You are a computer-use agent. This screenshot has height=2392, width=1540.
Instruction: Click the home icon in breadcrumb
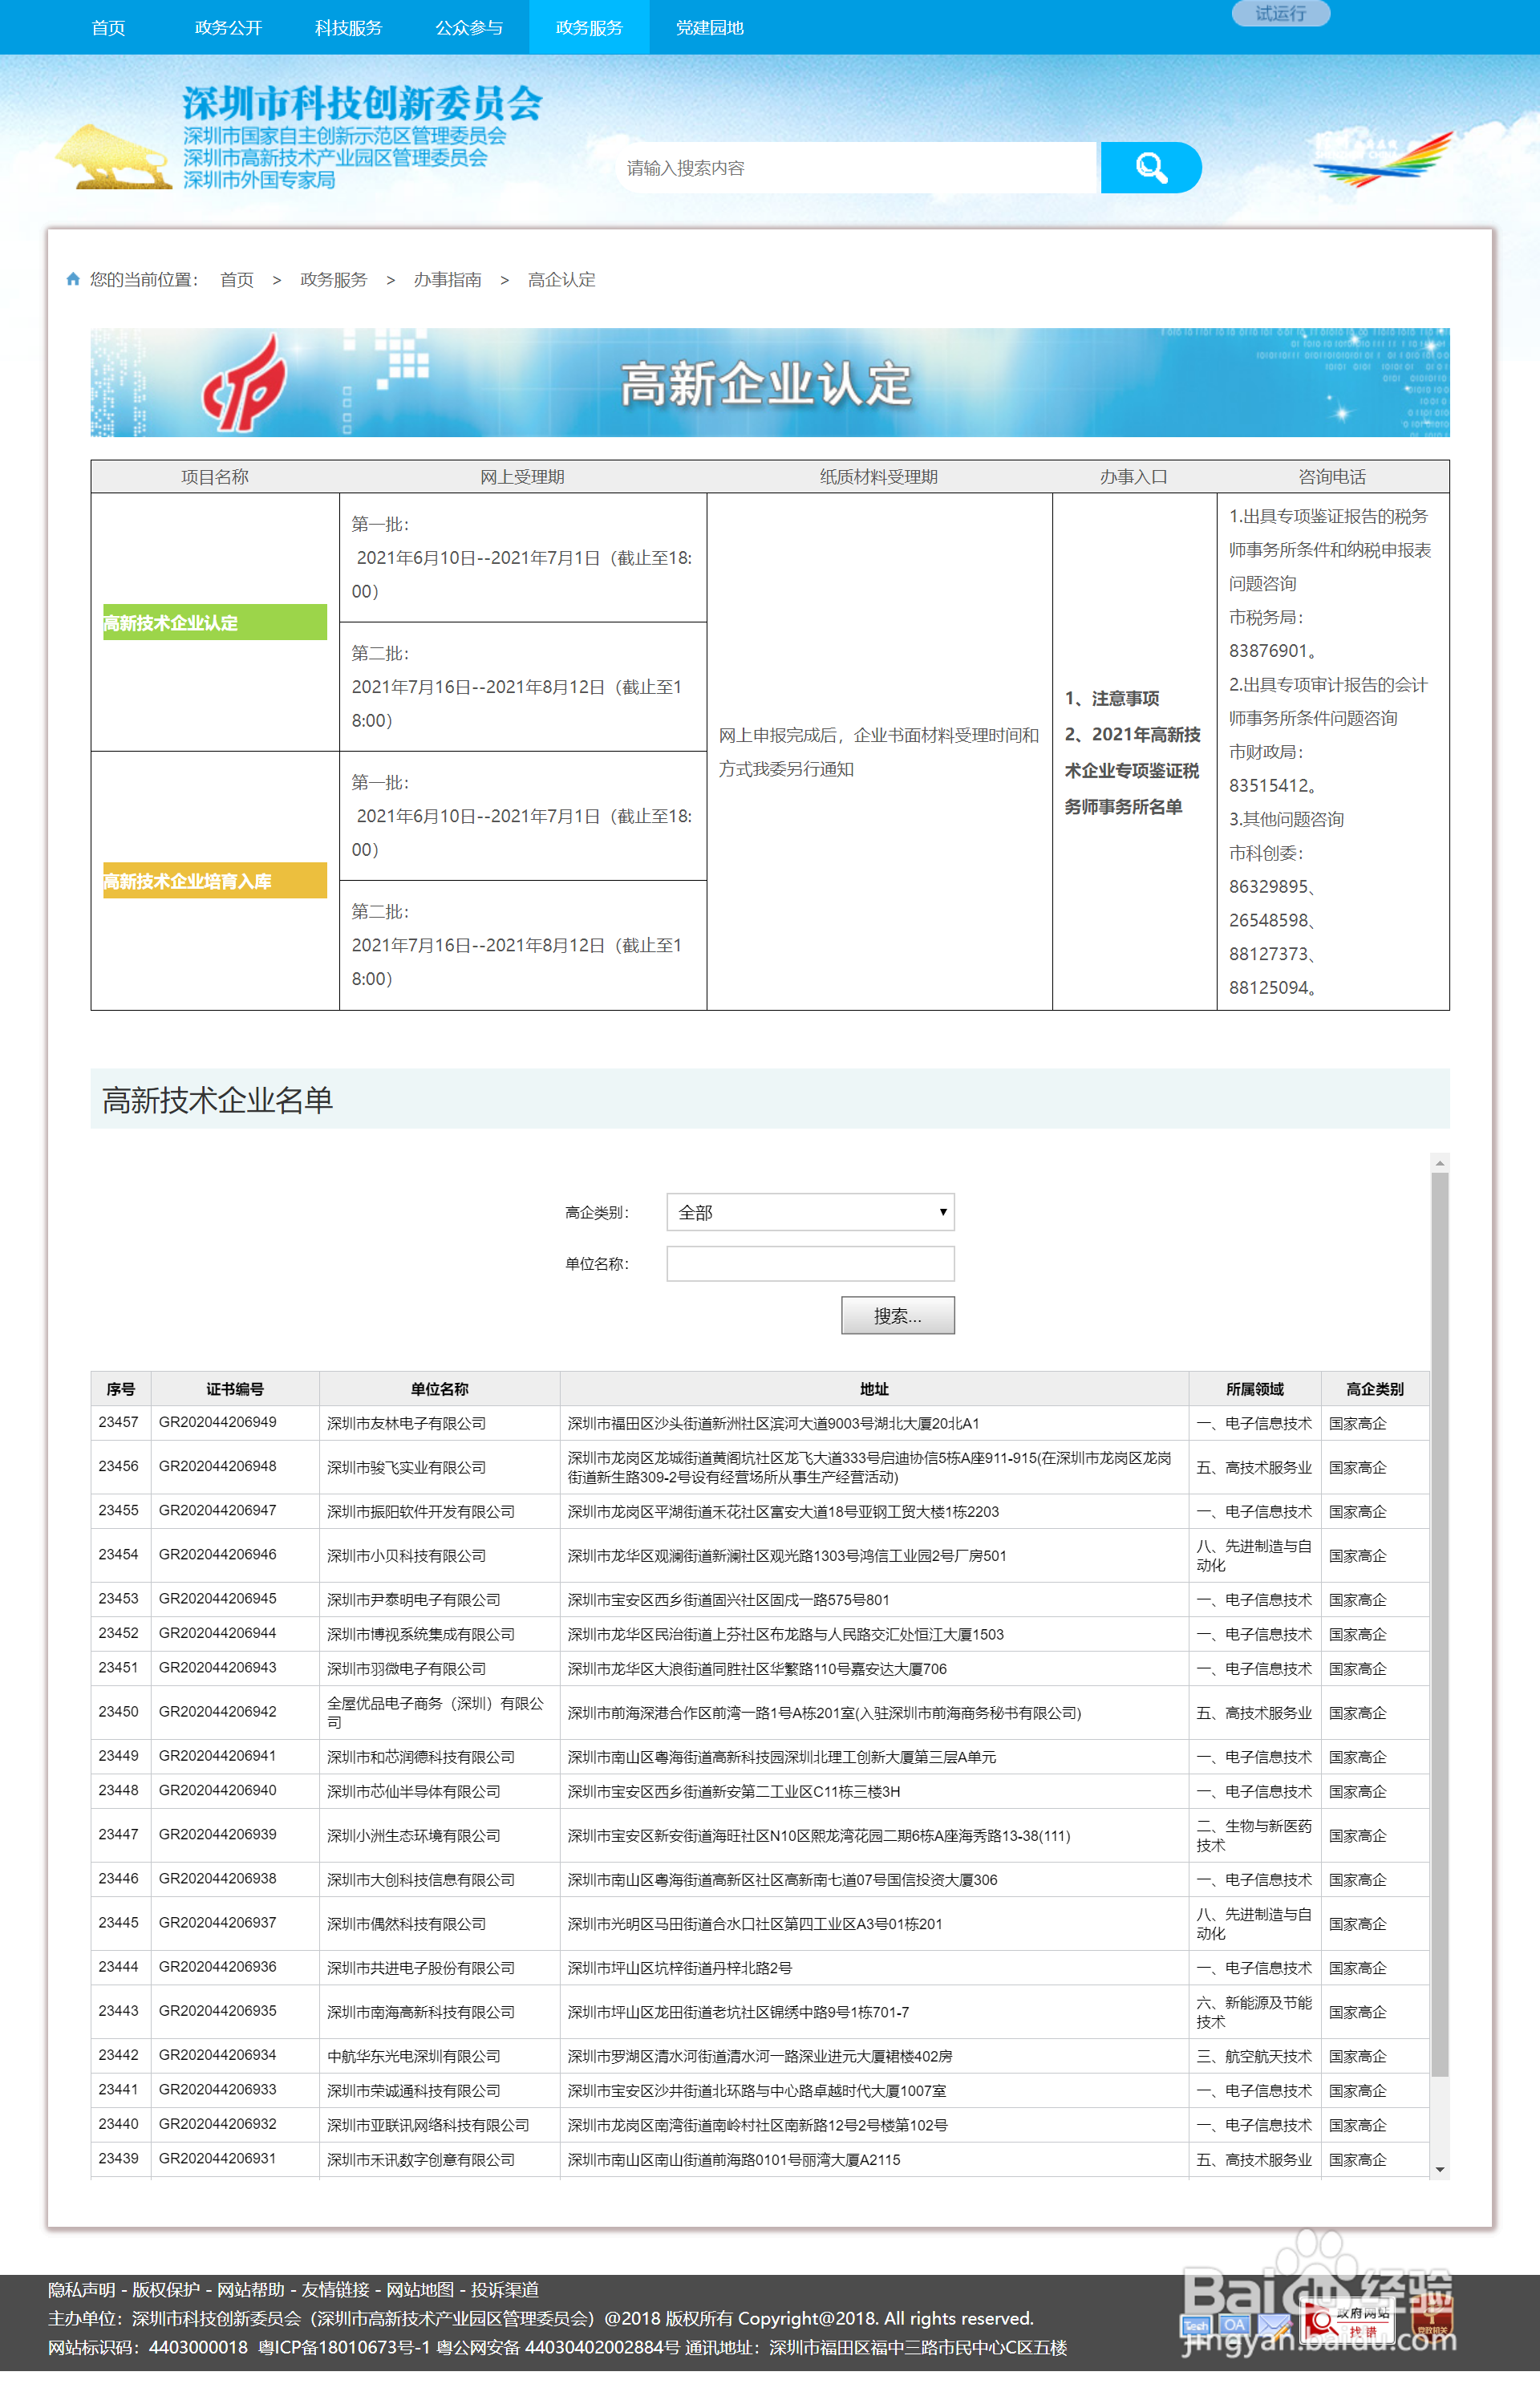73,279
